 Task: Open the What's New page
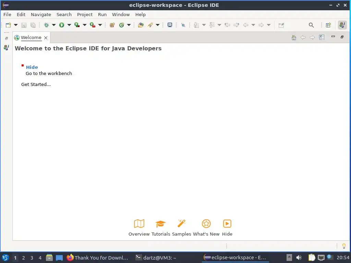coord(206,228)
